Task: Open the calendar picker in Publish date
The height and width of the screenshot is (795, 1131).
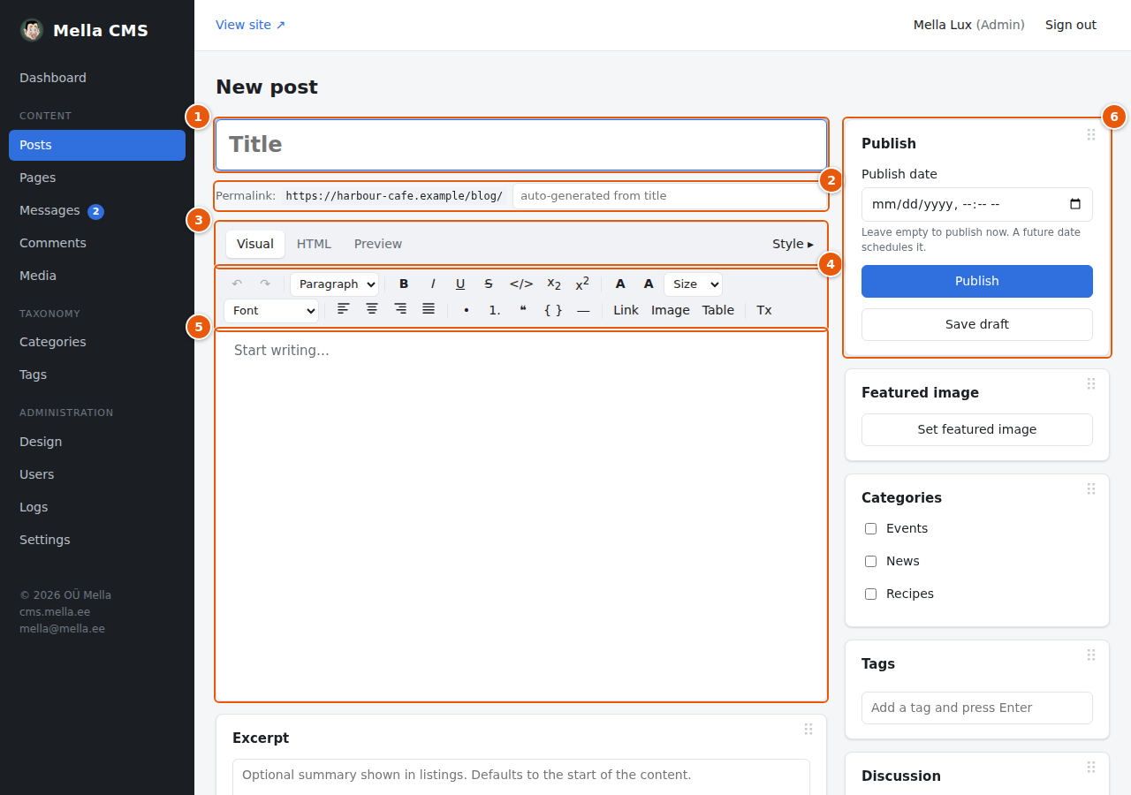Action: 1075,204
